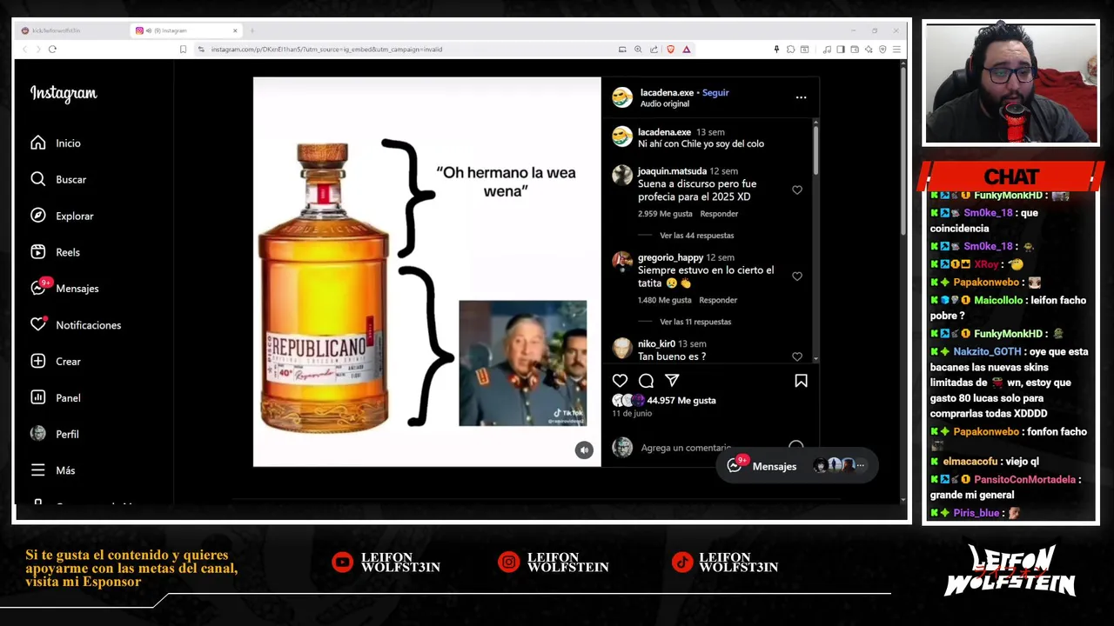Open the music note playlist icon
The width and height of the screenshot is (1114, 626).
[827, 50]
